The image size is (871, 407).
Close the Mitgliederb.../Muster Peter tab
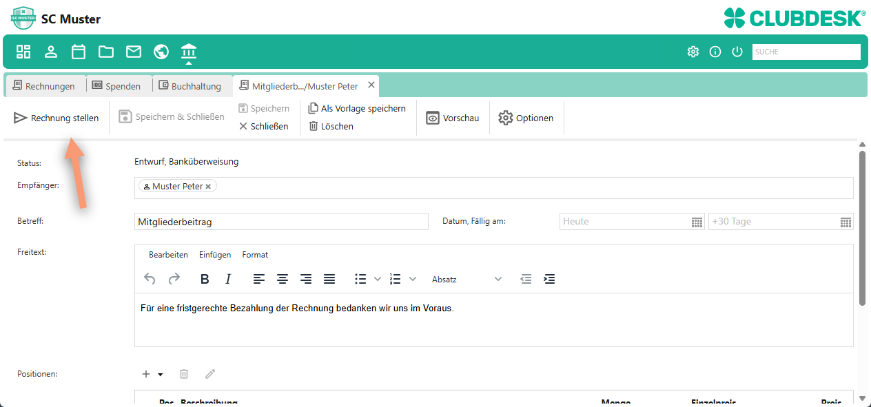pyautogui.click(x=371, y=85)
